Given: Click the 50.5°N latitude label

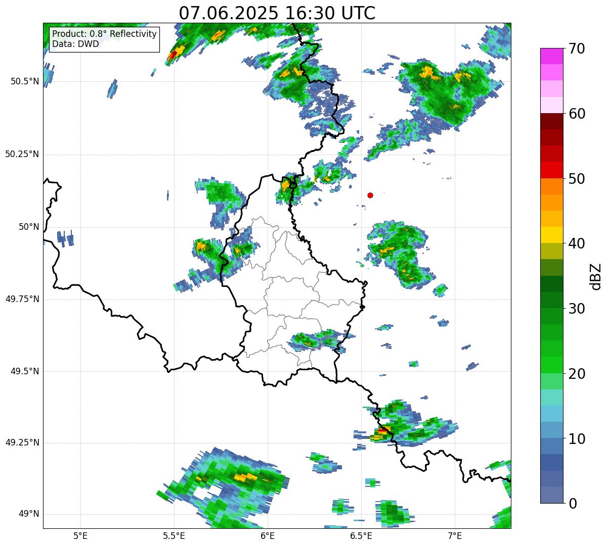Looking at the screenshot, I should click(24, 81).
